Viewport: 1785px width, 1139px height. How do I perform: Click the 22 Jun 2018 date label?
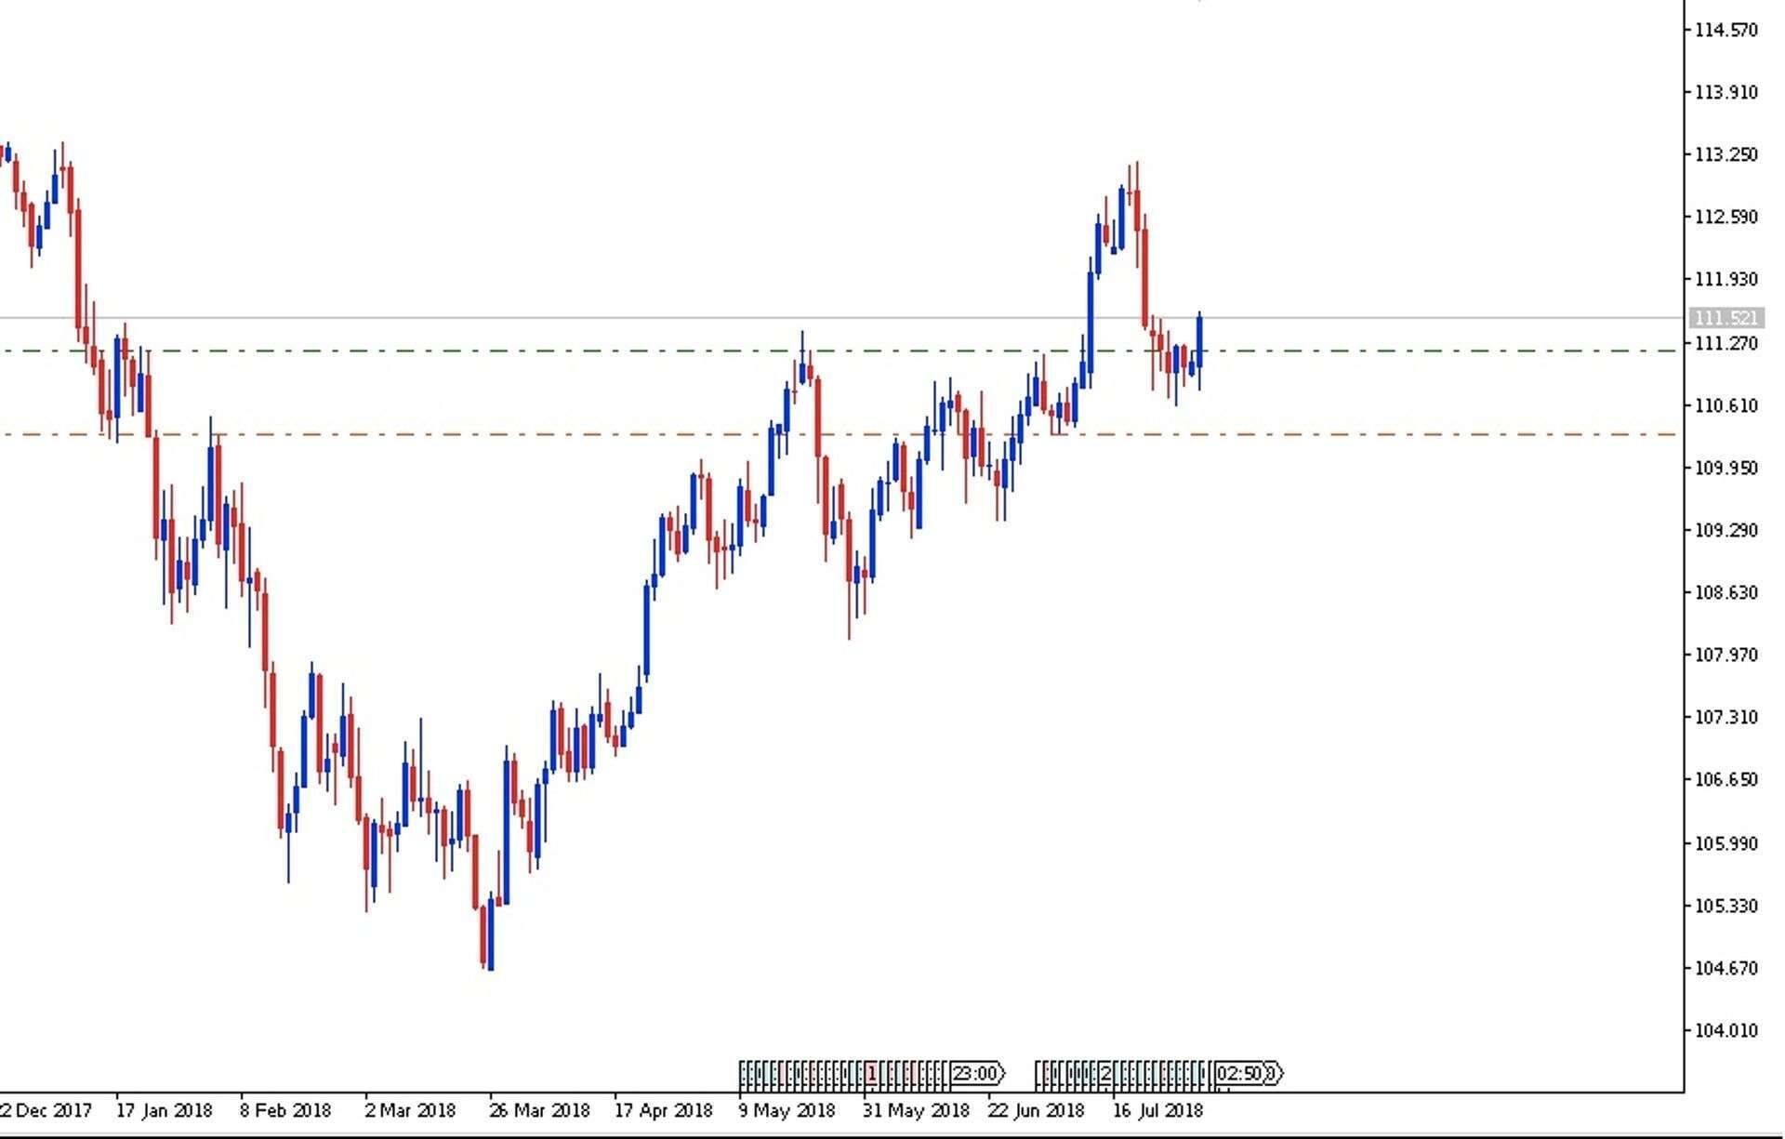click(x=1036, y=1110)
